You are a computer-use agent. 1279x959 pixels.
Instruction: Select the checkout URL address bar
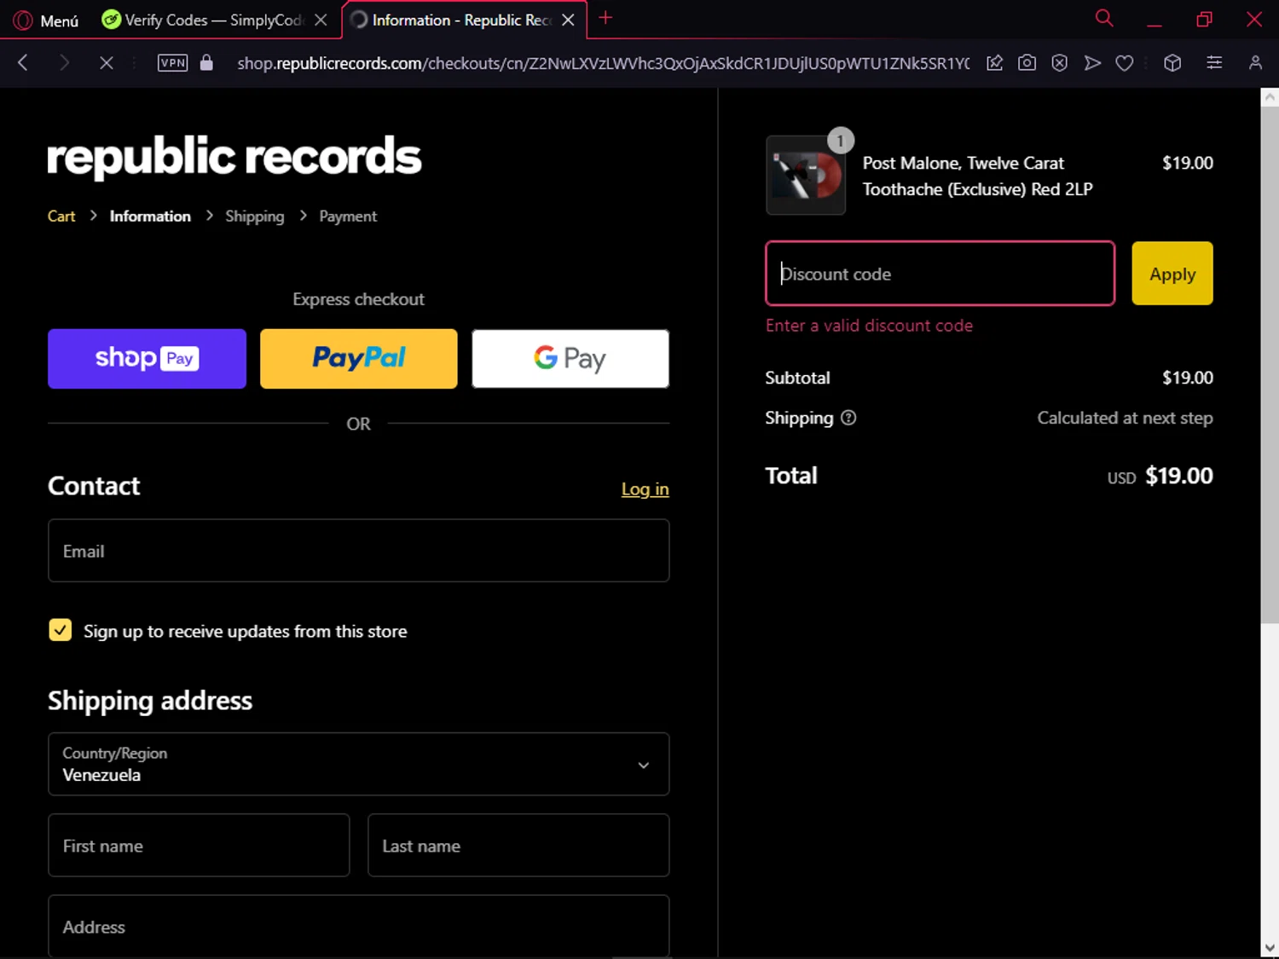pyautogui.click(x=603, y=63)
